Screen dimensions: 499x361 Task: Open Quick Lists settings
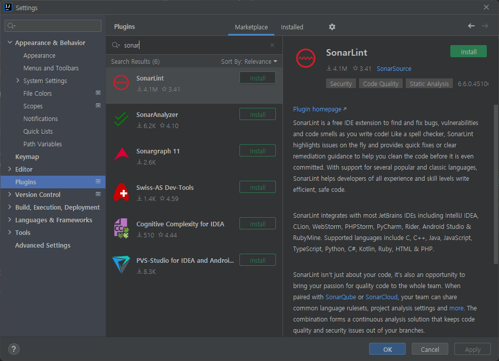click(x=38, y=132)
